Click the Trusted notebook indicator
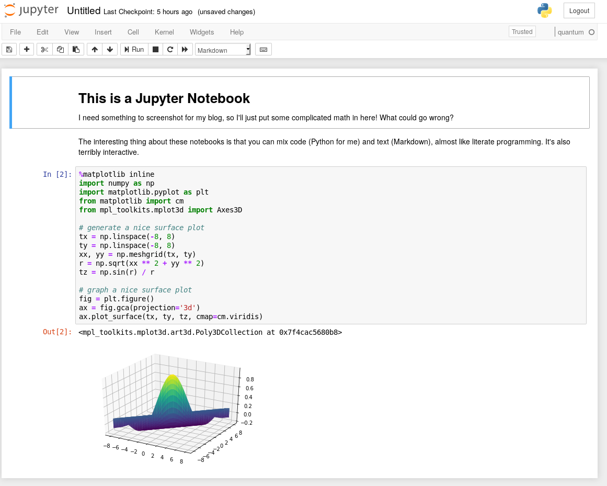Image resolution: width=607 pixels, height=486 pixels. tap(522, 32)
